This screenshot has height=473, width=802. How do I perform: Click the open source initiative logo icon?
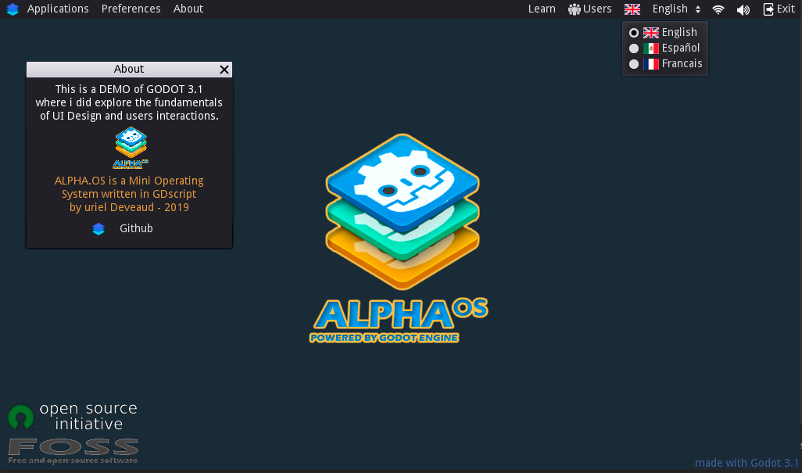pos(21,417)
